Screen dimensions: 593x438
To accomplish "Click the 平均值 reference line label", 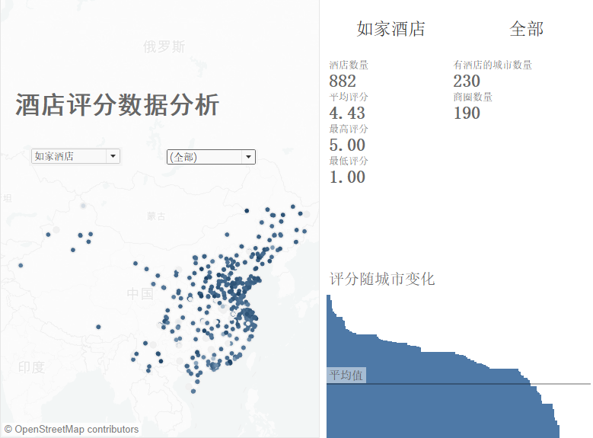I will [346, 375].
